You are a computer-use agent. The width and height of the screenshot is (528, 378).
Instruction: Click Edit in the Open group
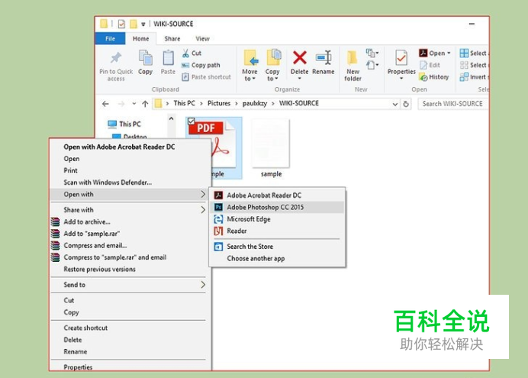tap(430, 65)
